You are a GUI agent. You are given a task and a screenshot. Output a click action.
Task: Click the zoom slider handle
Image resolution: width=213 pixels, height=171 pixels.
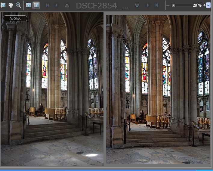[173, 5]
